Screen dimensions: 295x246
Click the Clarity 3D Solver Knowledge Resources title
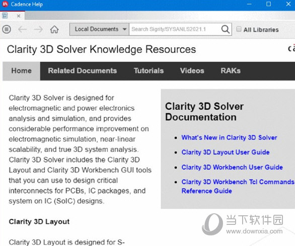[101, 49]
